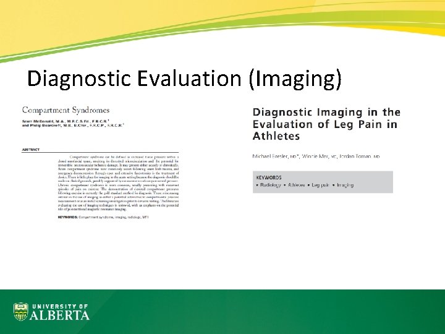
Task: Click the 'Athletes' keyword in gray box
Action: tap(296, 185)
